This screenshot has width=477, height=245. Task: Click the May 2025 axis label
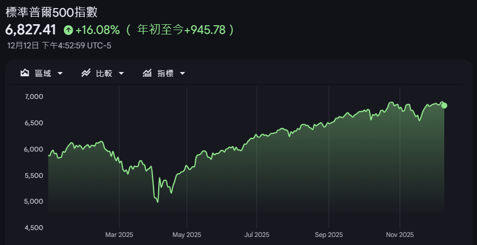(187, 235)
